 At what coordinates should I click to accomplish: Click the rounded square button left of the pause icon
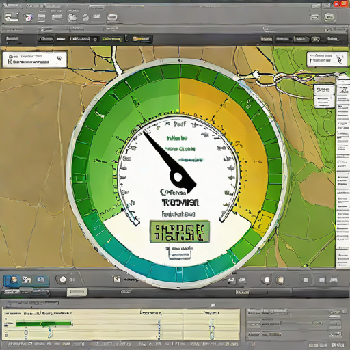pos(306,280)
